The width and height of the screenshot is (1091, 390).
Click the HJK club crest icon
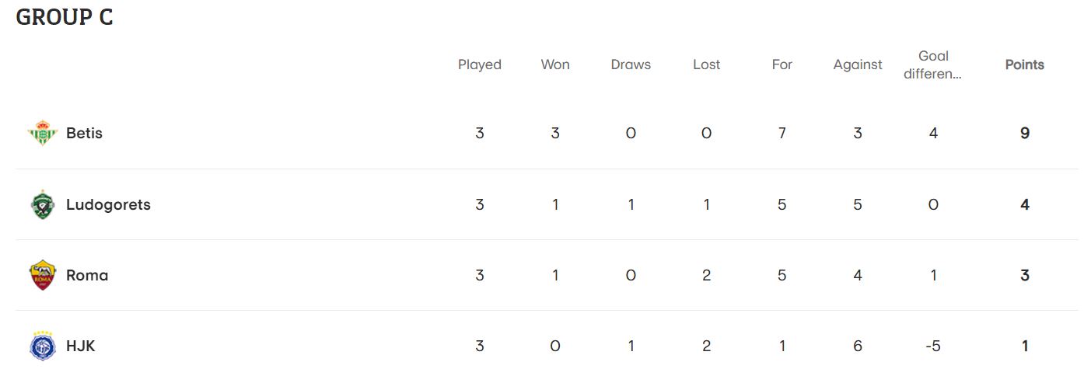coord(43,346)
